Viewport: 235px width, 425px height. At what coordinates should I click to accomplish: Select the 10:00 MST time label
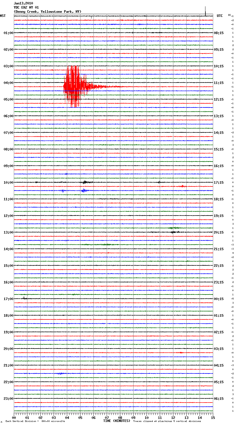point(9,183)
